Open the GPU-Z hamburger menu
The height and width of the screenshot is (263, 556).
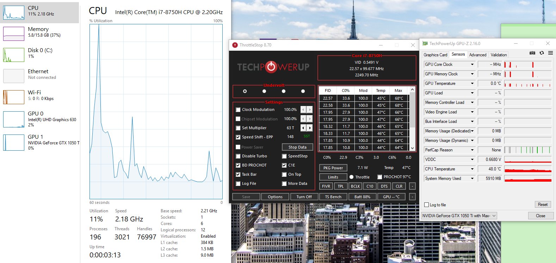coord(550,53)
